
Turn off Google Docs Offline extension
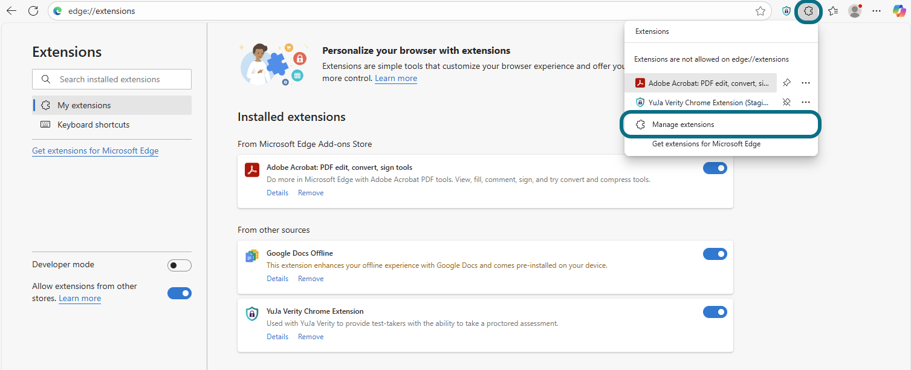(x=715, y=254)
